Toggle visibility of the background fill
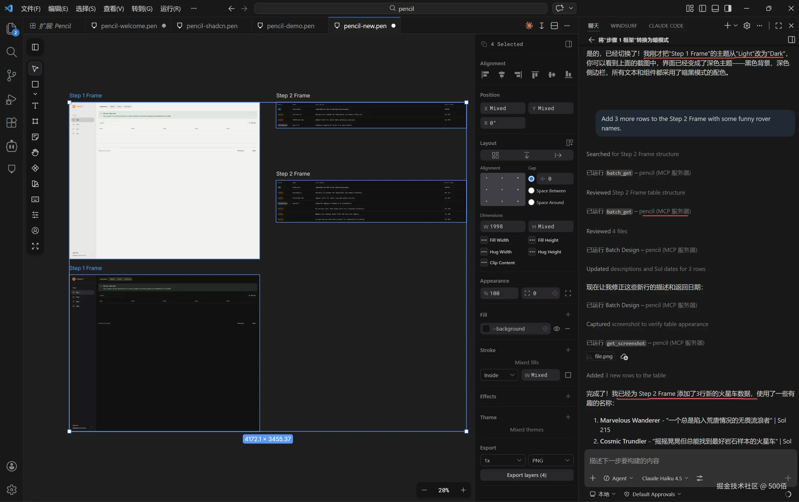The width and height of the screenshot is (799, 502). [x=556, y=329]
